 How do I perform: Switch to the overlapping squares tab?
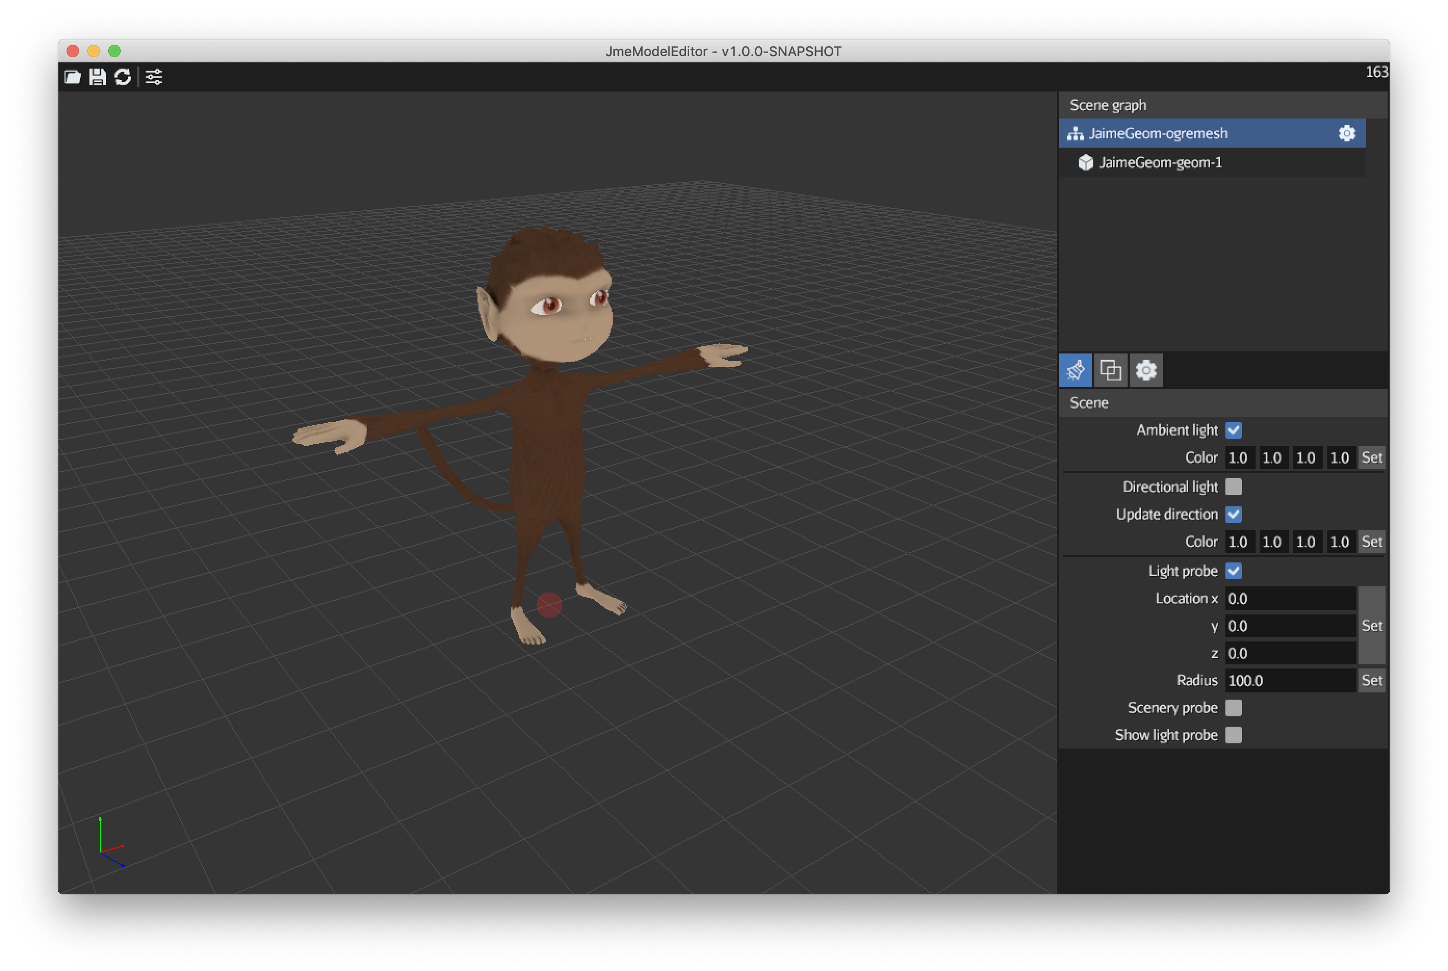tap(1110, 370)
